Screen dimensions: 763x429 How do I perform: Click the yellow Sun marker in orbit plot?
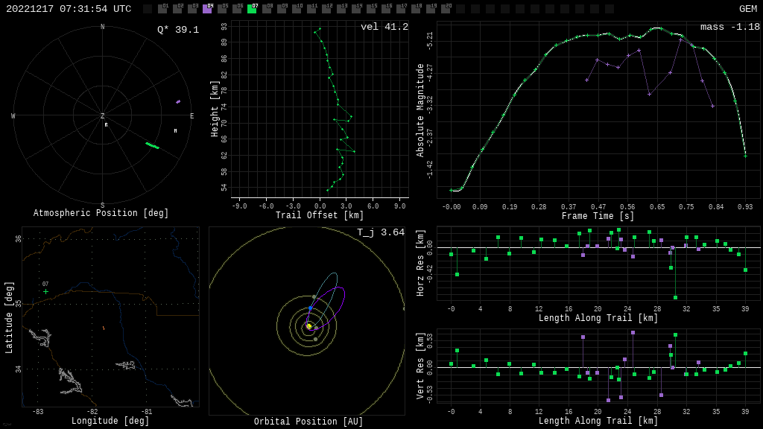coord(308,326)
